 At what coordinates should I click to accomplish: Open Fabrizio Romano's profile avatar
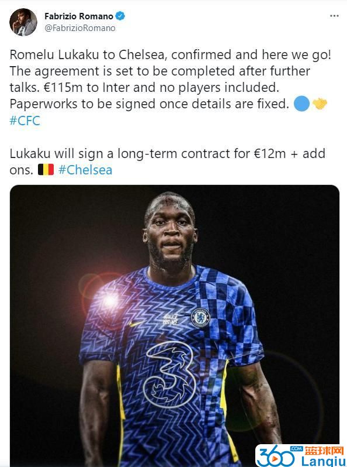23,22
